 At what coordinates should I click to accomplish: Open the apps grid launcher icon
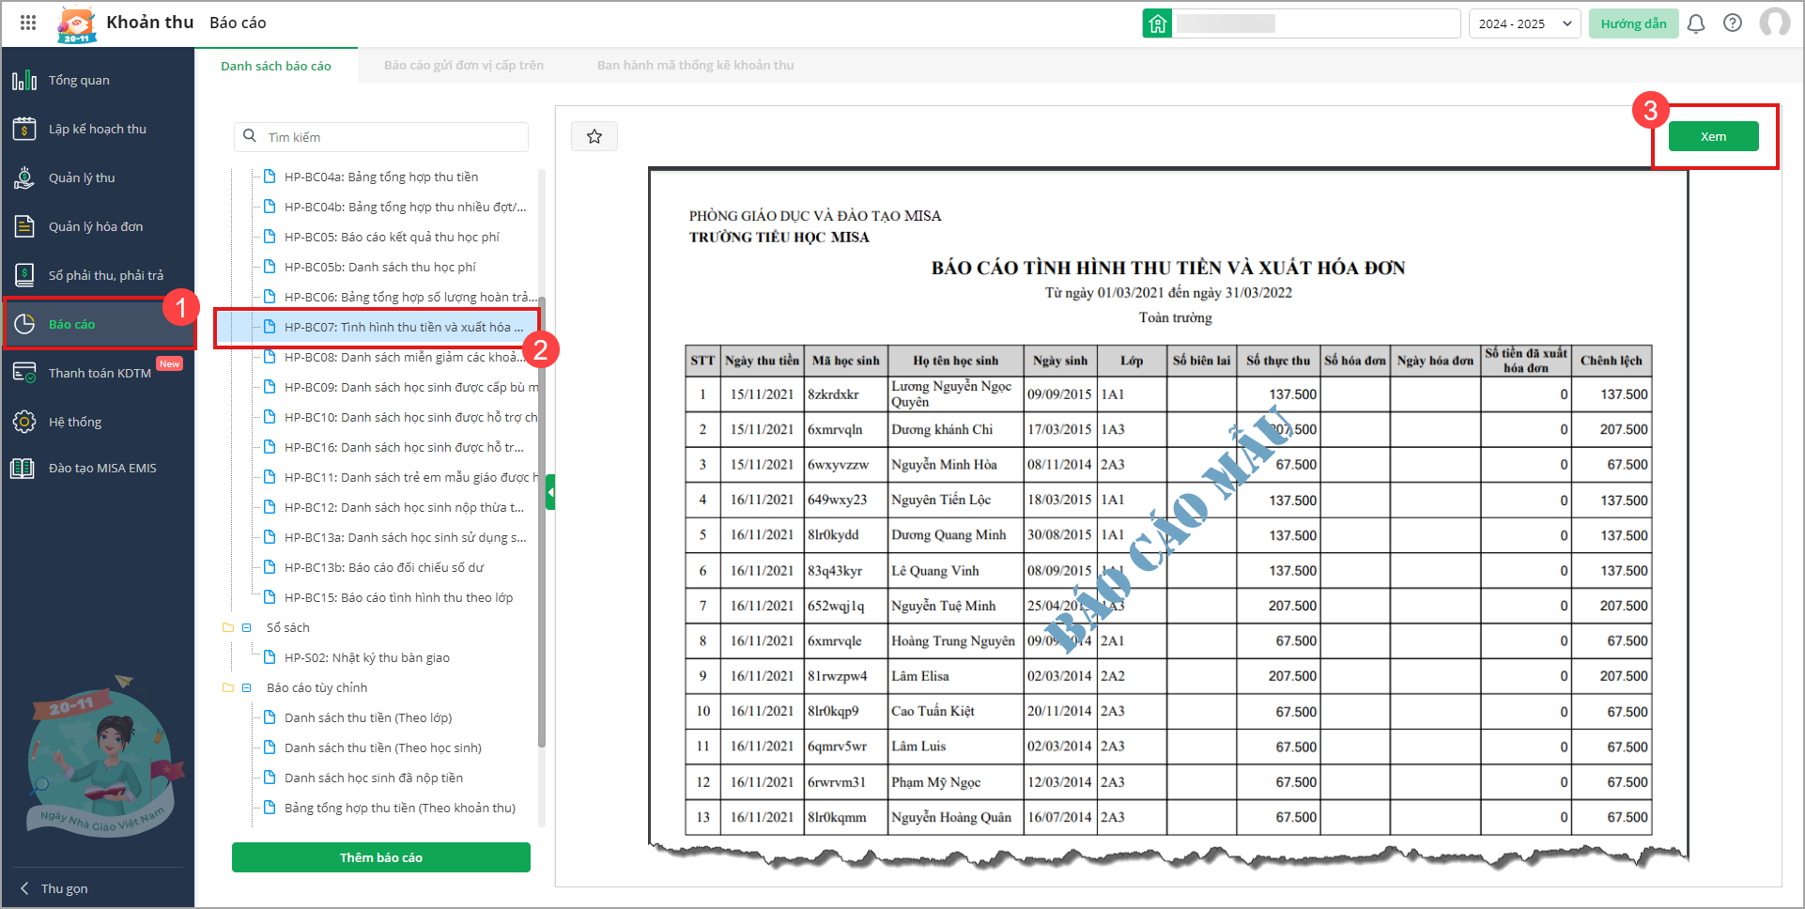point(28,23)
